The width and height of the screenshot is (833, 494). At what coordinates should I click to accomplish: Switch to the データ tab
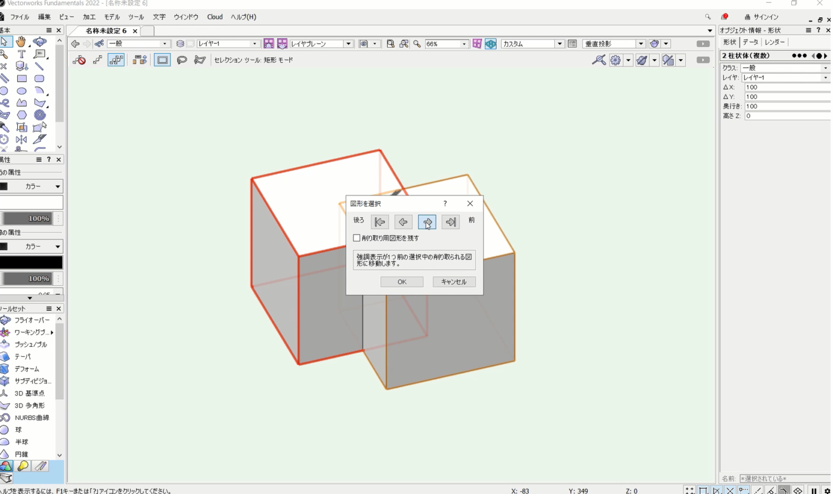click(751, 42)
